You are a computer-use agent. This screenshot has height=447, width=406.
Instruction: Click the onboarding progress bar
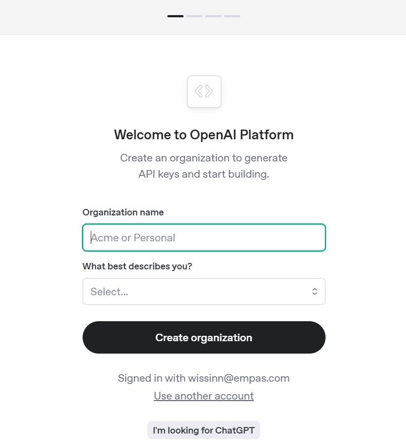pos(204,16)
